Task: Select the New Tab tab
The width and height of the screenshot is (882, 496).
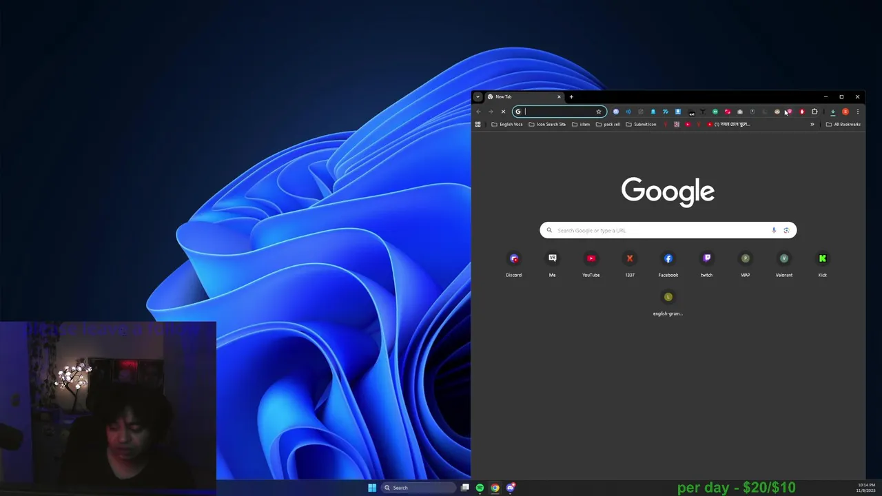Action: (x=524, y=97)
